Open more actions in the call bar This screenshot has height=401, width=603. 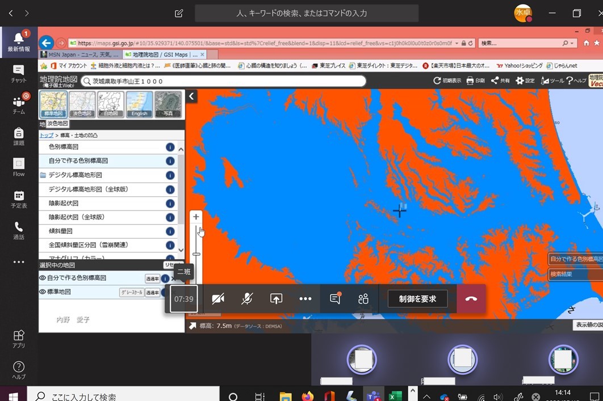[x=305, y=299]
